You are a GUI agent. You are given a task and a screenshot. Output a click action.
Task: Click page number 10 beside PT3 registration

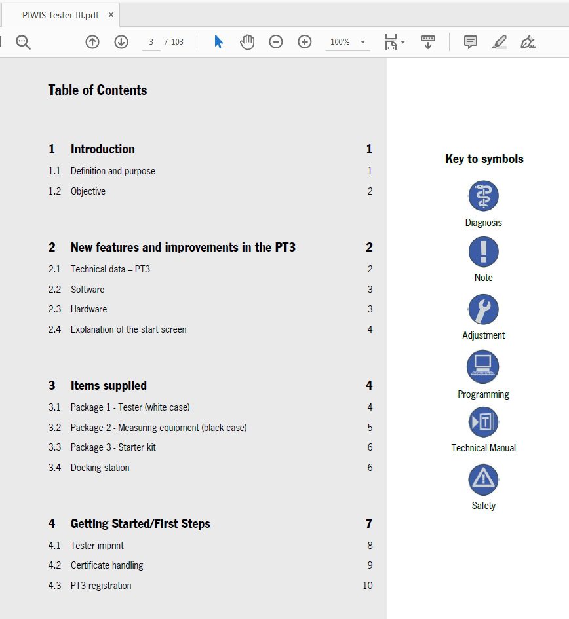click(368, 586)
